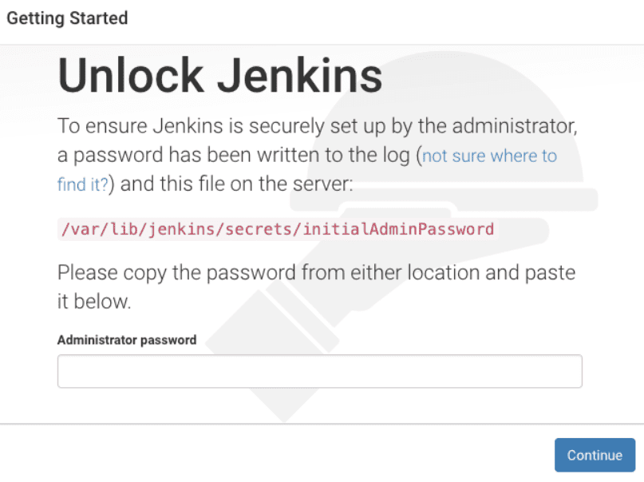The height and width of the screenshot is (482, 644).
Task: Focus the Administrator password input field
Action: (319, 371)
